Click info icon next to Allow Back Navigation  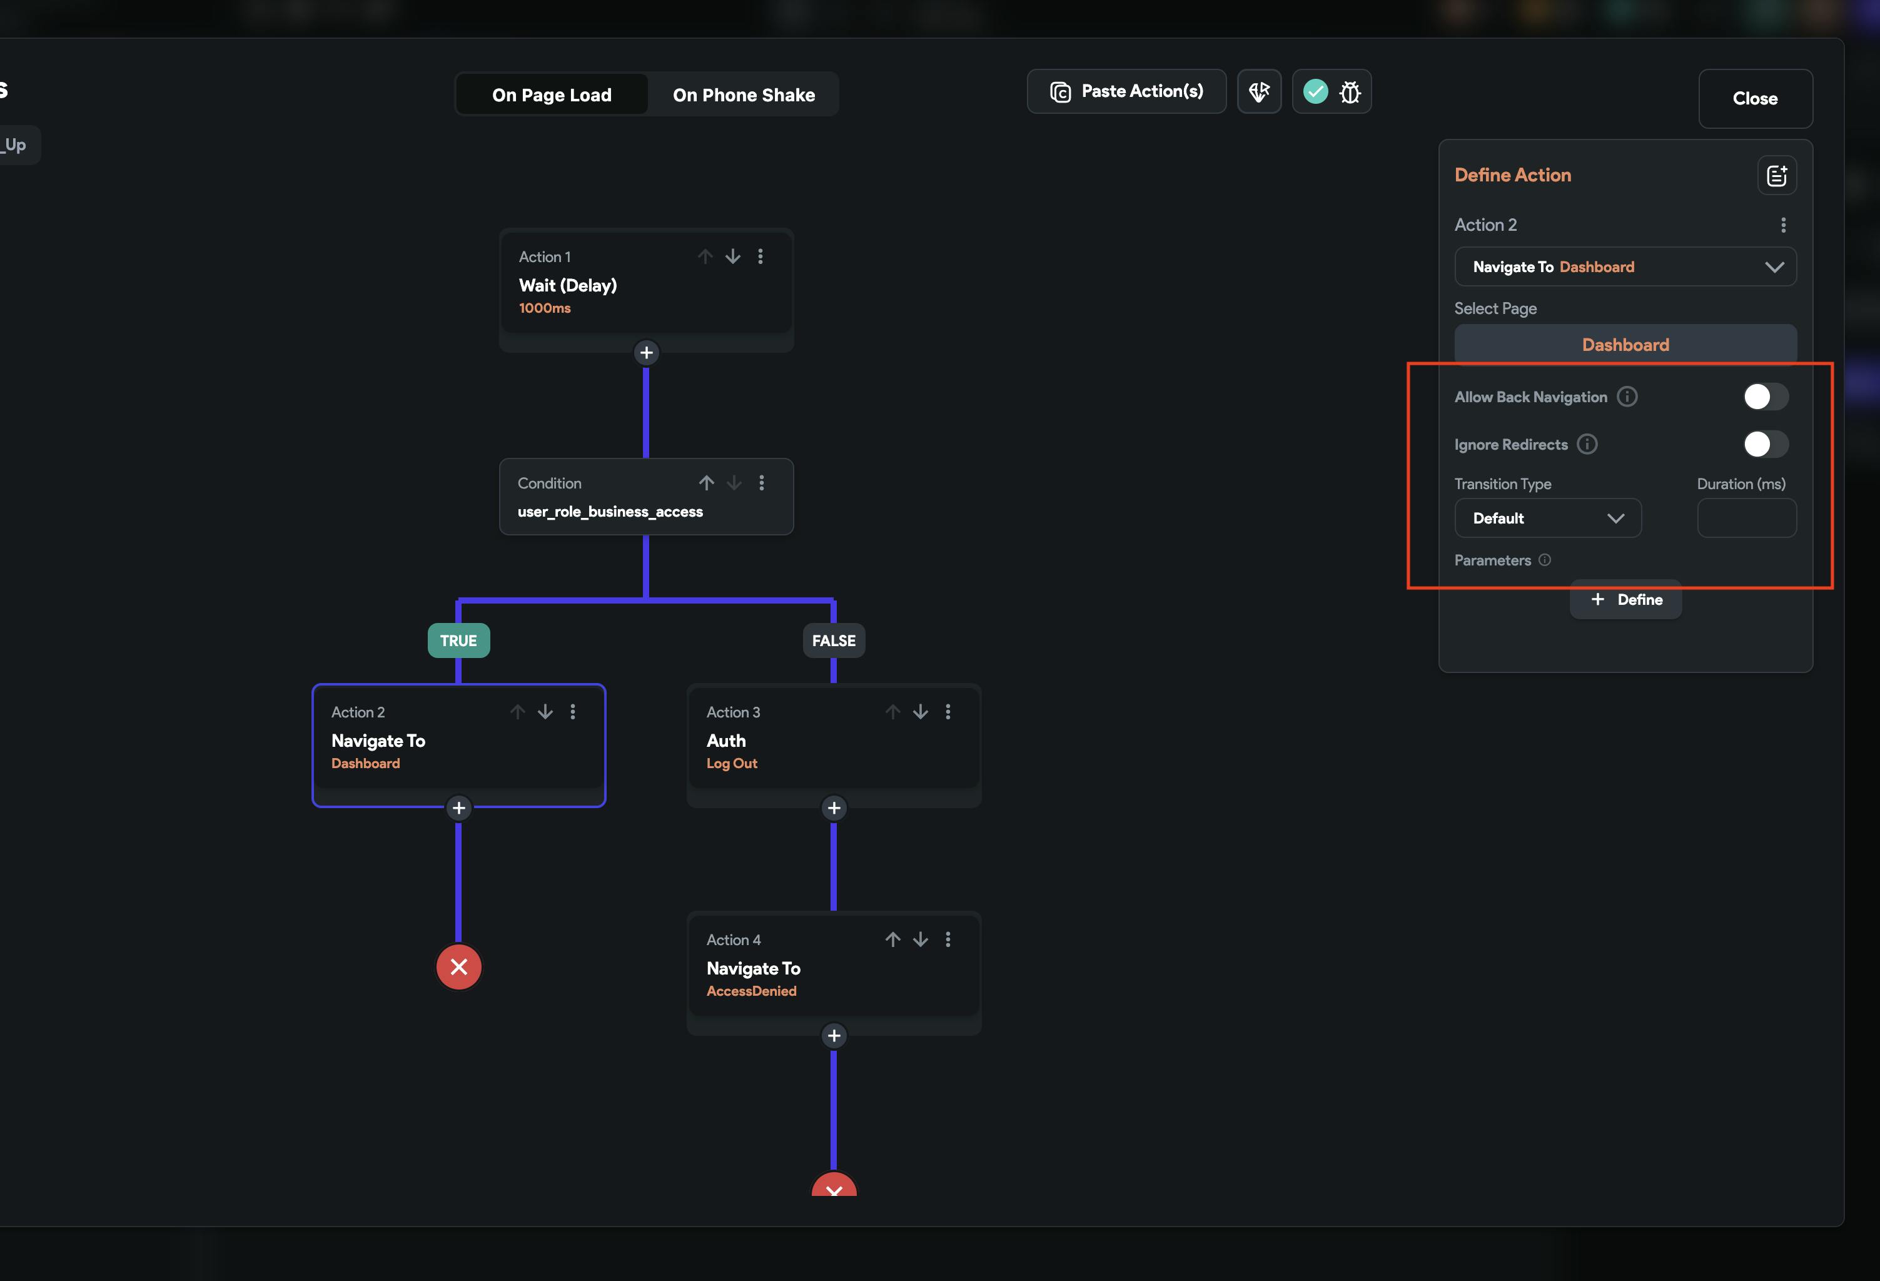pyautogui.click(x=1627, y=397)
